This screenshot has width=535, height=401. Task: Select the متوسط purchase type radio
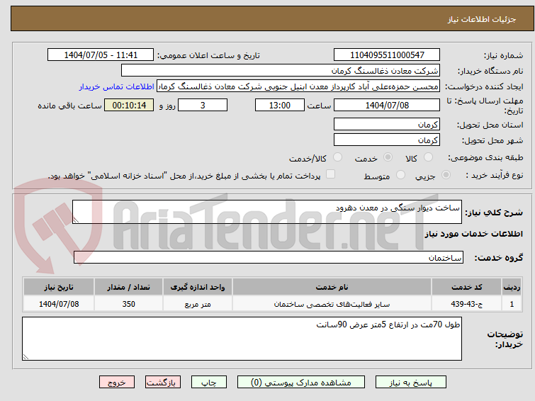[400, 175]
